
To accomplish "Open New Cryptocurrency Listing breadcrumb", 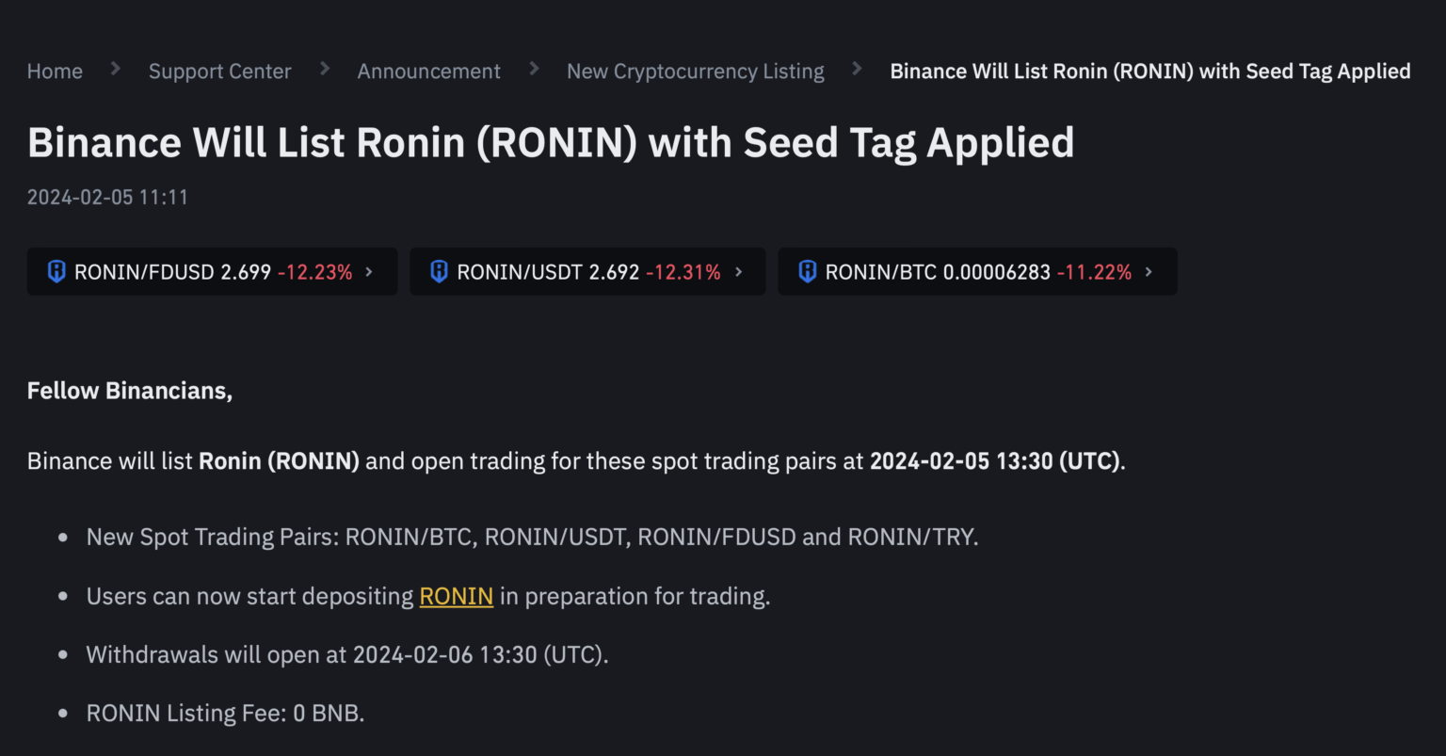I will pyautogui.click(x=695, y=72).
